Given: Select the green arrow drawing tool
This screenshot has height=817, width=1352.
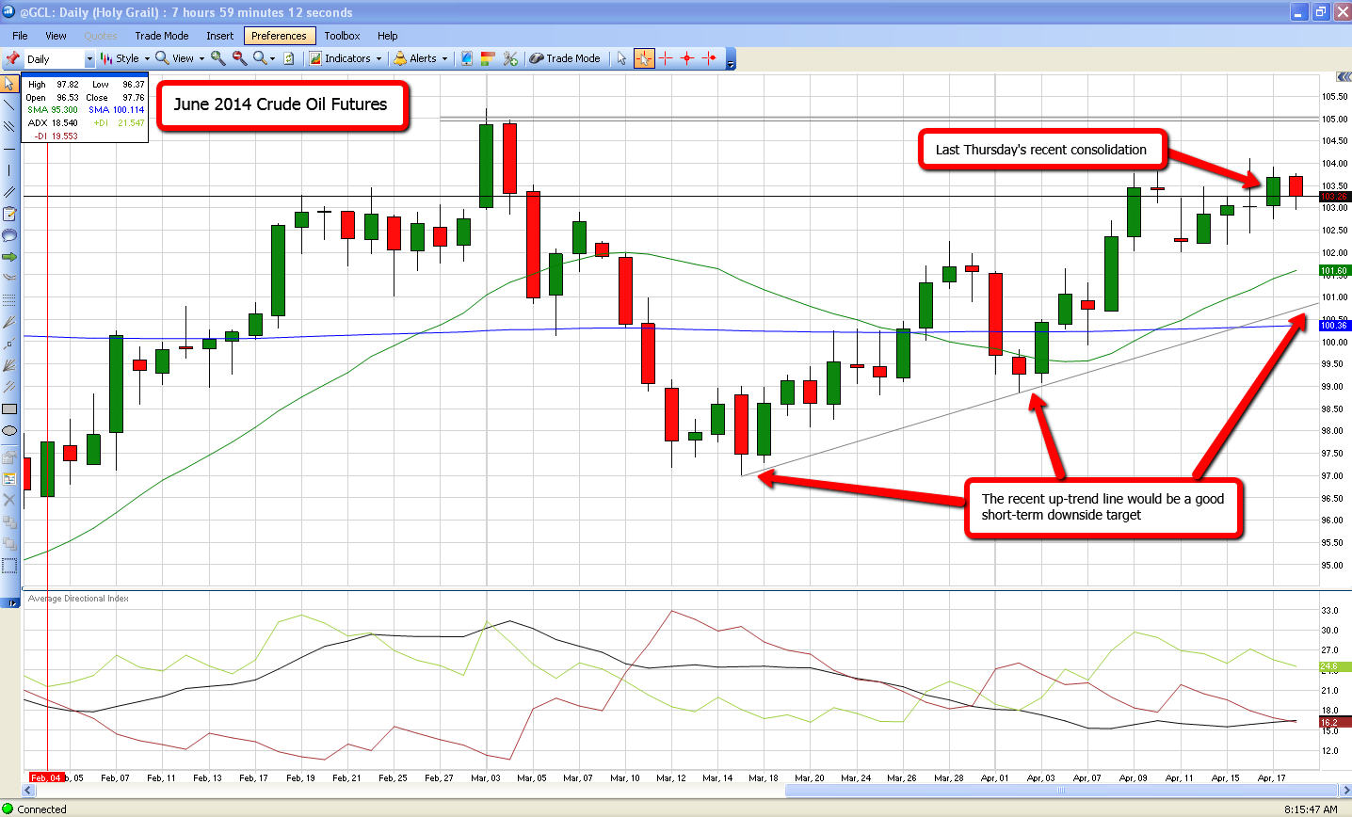Looking at the screenshot, I should click(x=9, y=256).
